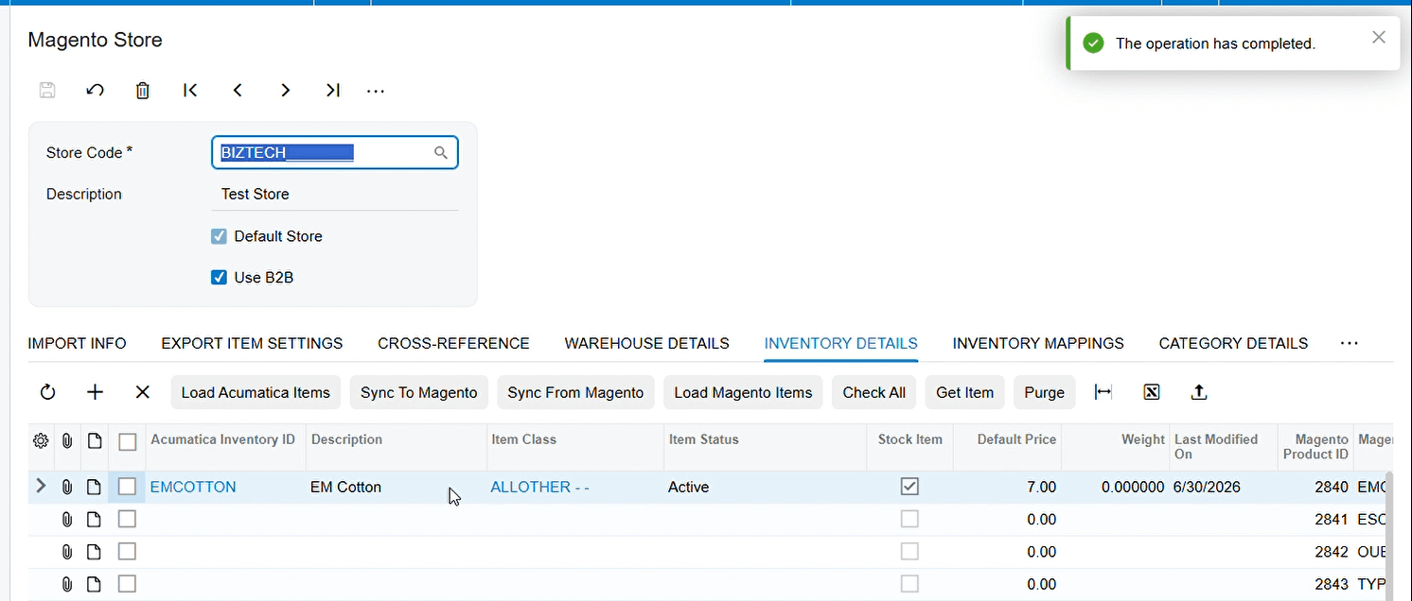Open the Category Details tab
1412x601 pixels.
point(1233,344)
